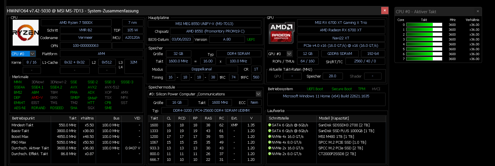
Task: Click the green status icon for MSI M480 1TB
Action: (270, 136)
